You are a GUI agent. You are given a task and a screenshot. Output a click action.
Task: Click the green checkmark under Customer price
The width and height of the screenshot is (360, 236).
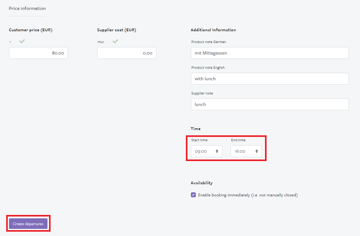click(22, 41)
